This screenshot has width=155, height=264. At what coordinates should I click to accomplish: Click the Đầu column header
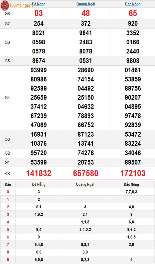(x=8, y=184)
